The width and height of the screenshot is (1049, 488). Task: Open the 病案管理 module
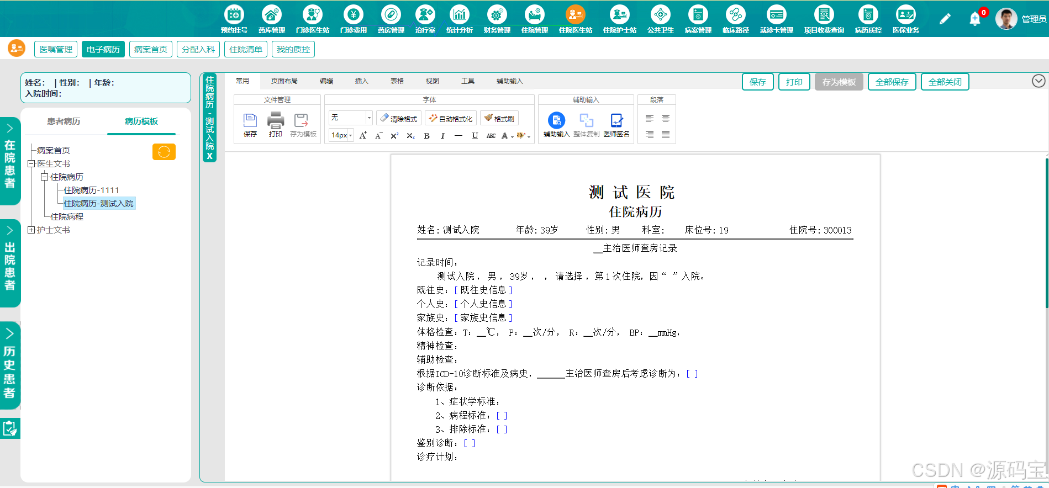[x=698, y=19]
